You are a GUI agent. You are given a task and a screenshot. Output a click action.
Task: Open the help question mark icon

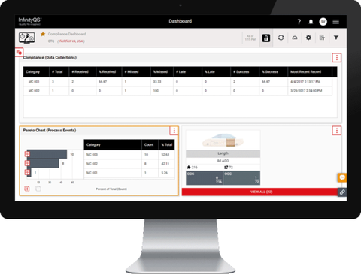tap(299, 22)
